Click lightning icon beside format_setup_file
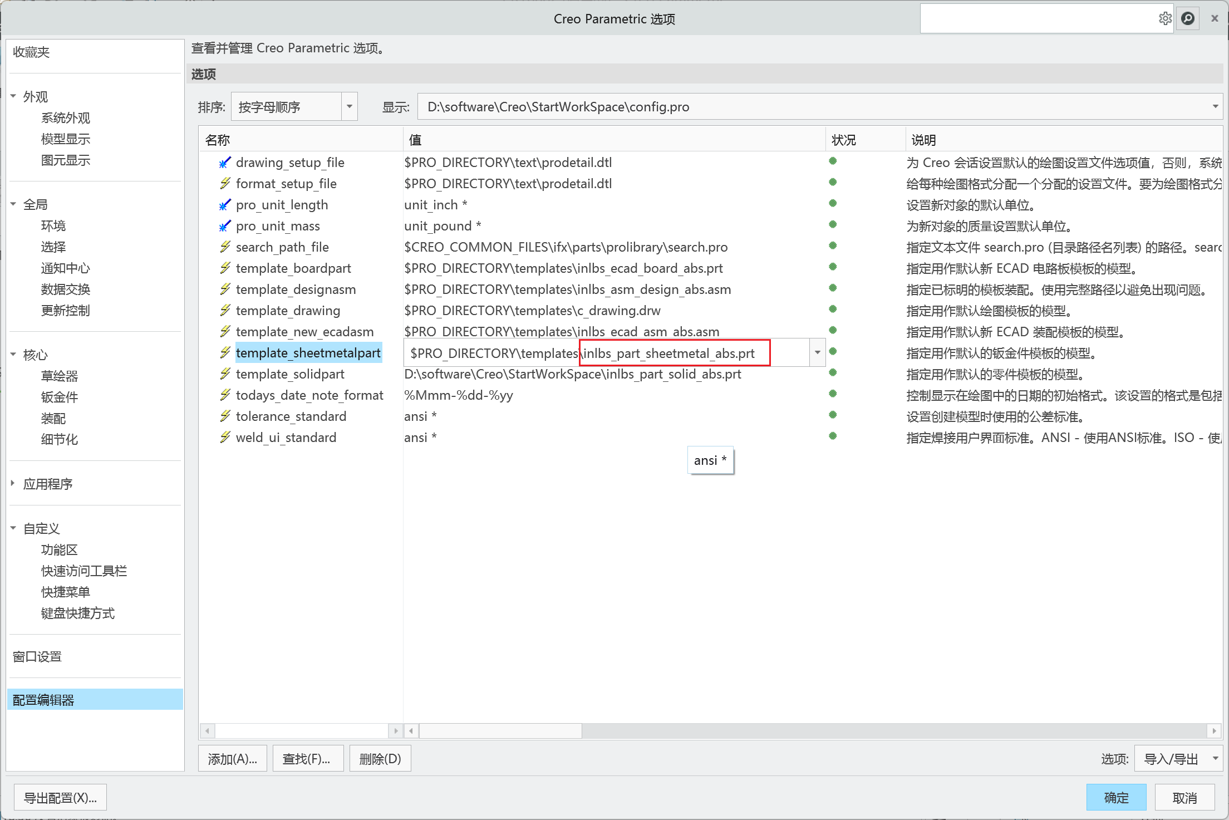 225,183
